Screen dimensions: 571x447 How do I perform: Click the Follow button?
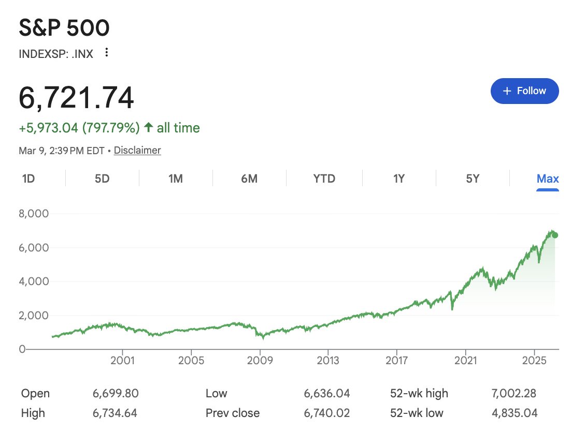[x=524, y=91]
